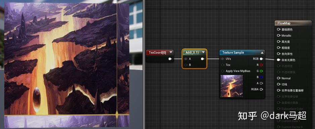Collapse the Texture Sample node arrow
This screenshot has height=129, width=315.
point(262,53)
